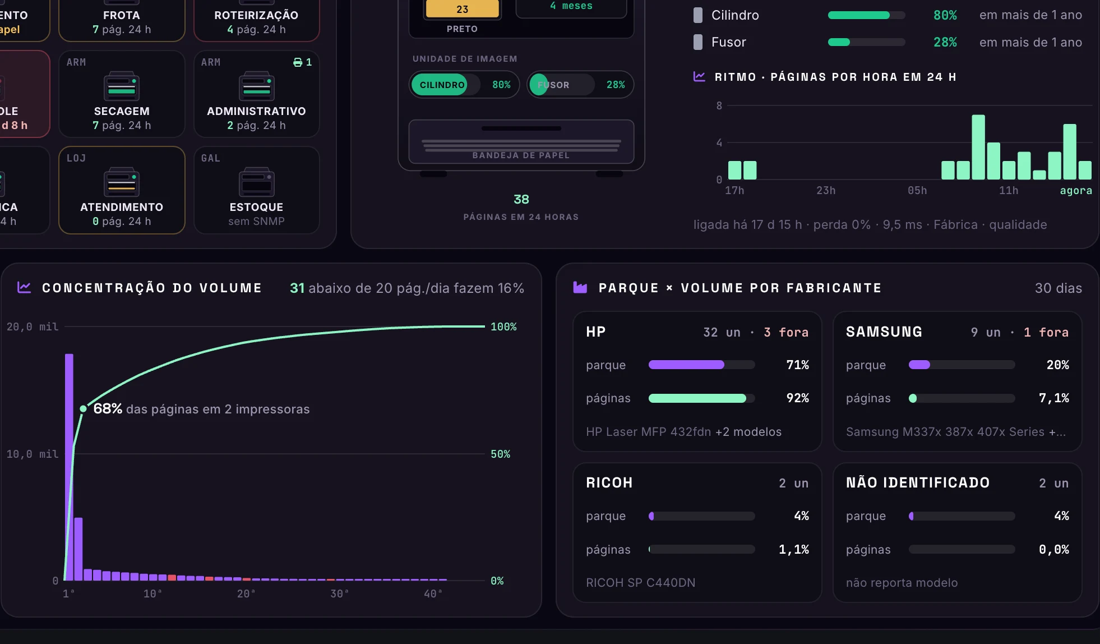Viewport: 1100px width, 644px height.
Task: Click the '4 meses' estimate label
Action: pos(571,6)
